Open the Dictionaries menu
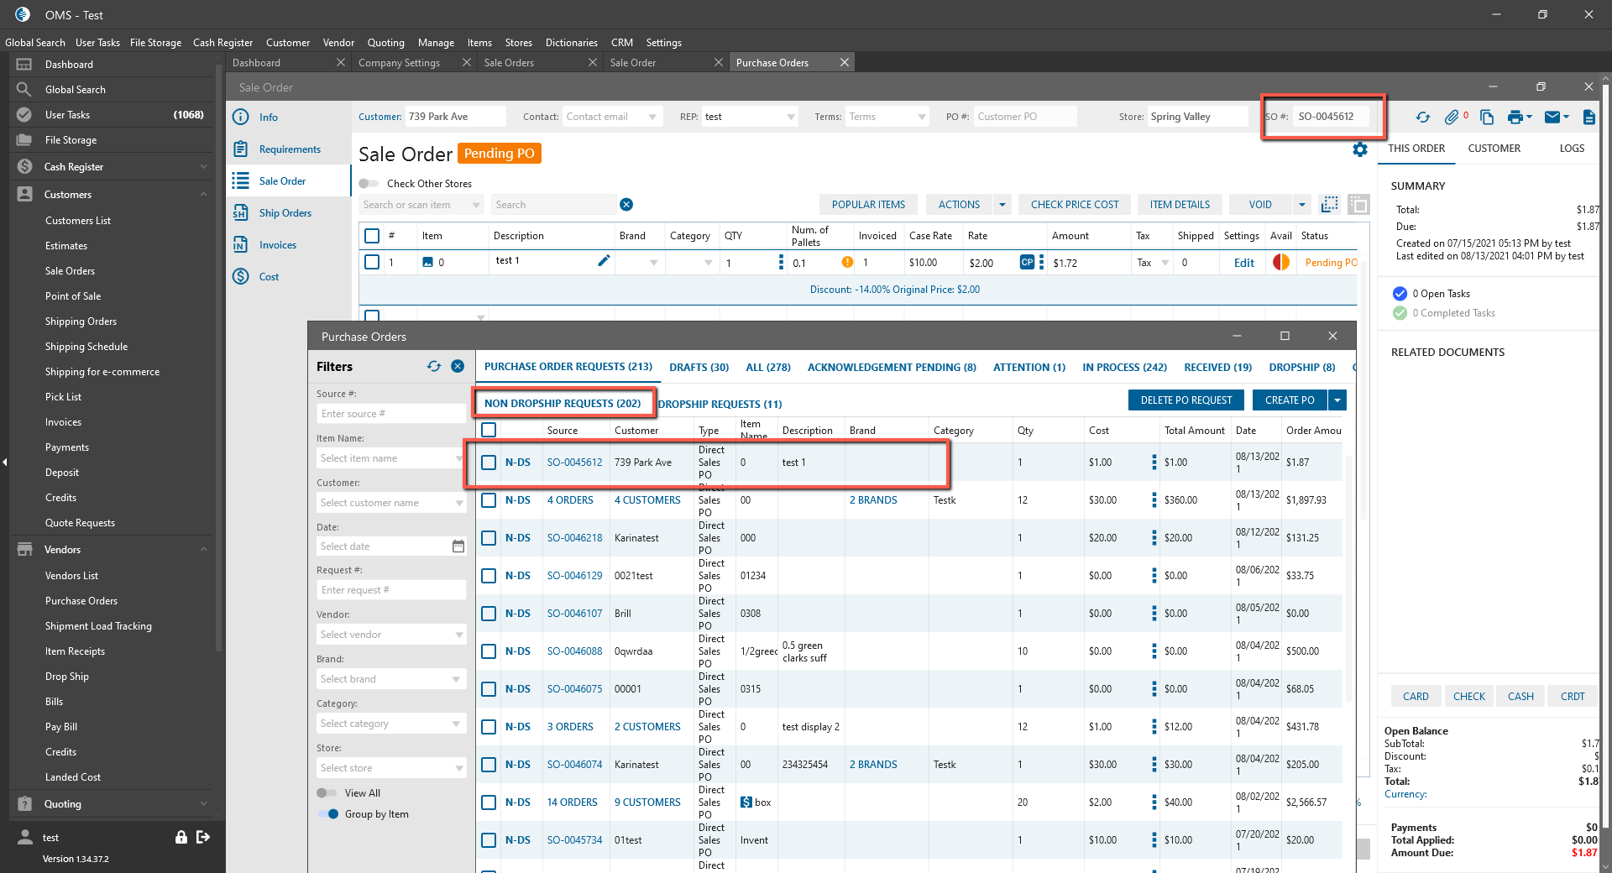Screen dimensions: 1612x873 click(x=571, y=43)
